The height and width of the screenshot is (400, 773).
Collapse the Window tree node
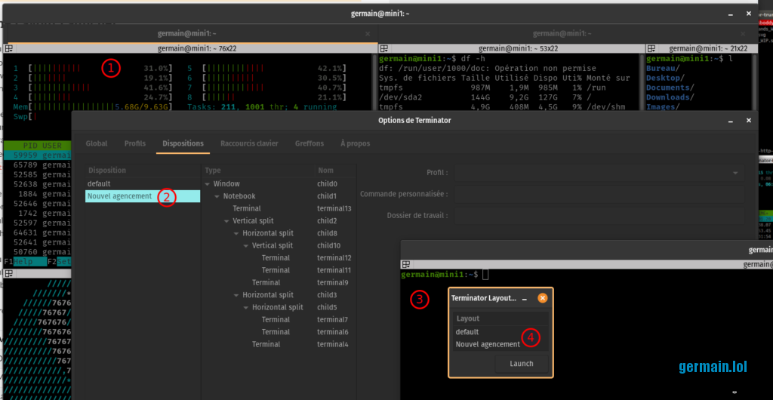[207, 183]
